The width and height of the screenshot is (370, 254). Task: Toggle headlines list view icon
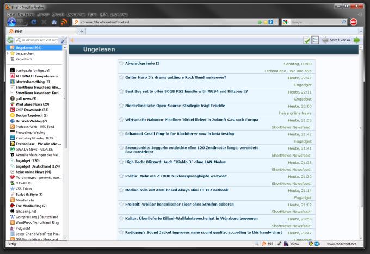tap(315, 40)
